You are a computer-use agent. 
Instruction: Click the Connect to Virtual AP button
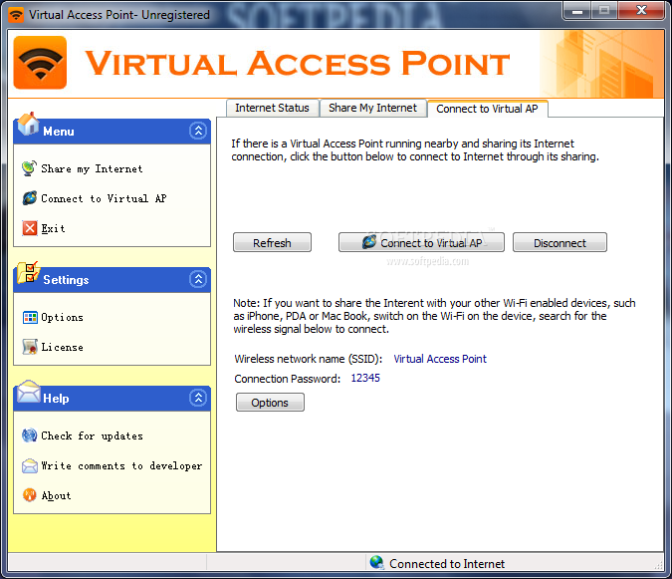pyautogui.click(x=421, y=243)
